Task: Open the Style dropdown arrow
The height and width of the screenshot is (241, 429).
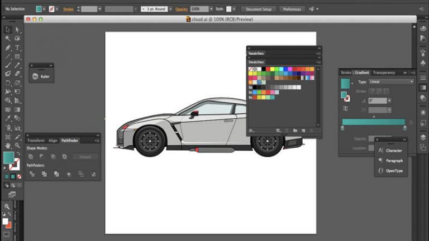Action: (x=234, y=9)
